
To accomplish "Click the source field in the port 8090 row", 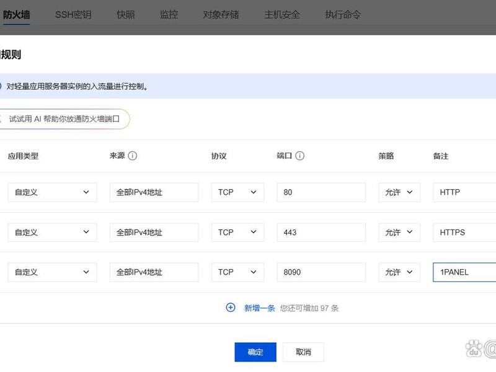I will [154, 272].
